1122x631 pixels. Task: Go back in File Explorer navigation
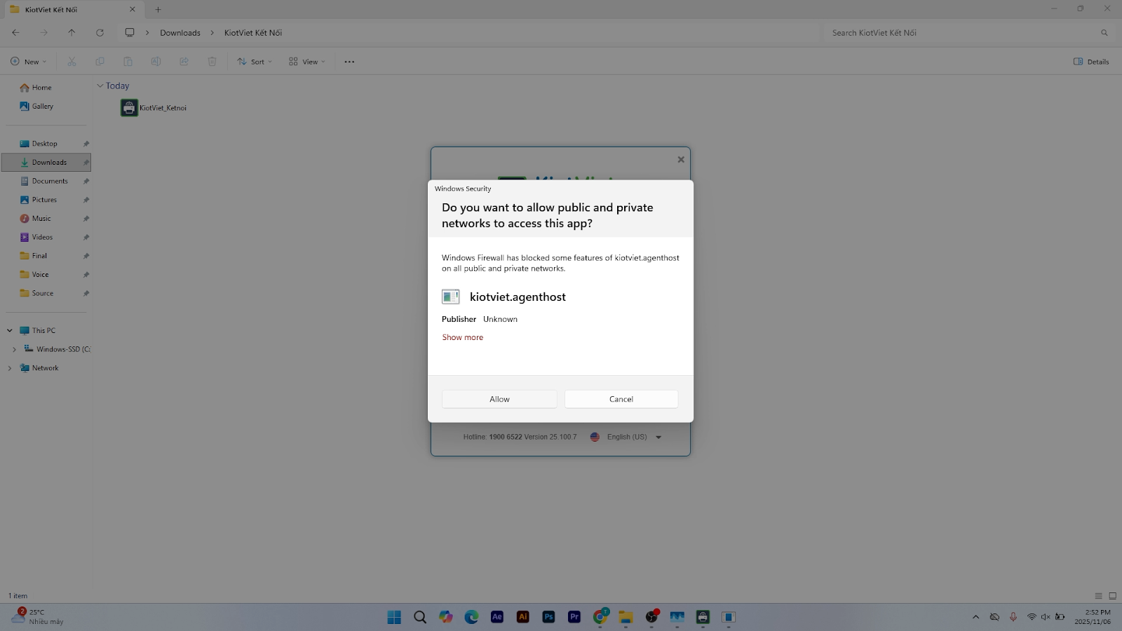[15, 33]
